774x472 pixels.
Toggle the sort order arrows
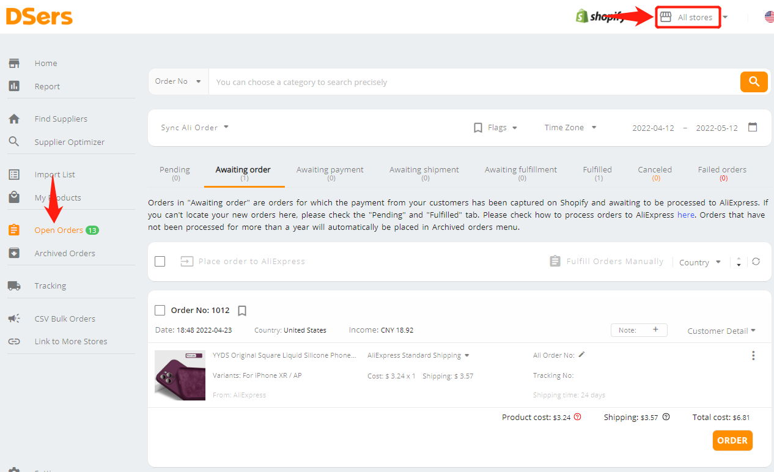pyautogui.click(x=739, y=262)
